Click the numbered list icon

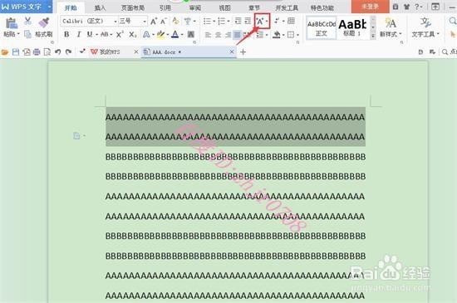click(222, 21)
